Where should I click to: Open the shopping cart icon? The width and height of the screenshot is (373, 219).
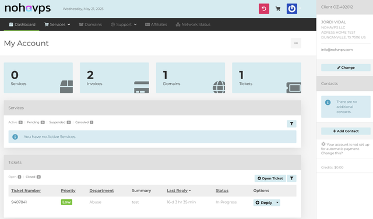[277, 9]
